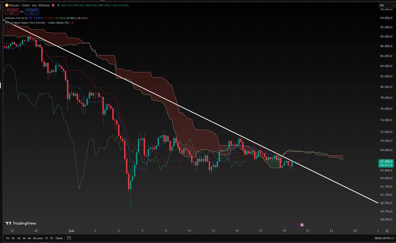Viewport: 396px width, 243px height.
Task: Click the lightning event marker icon
Action: pyautogui.click(x=294, y=225)
